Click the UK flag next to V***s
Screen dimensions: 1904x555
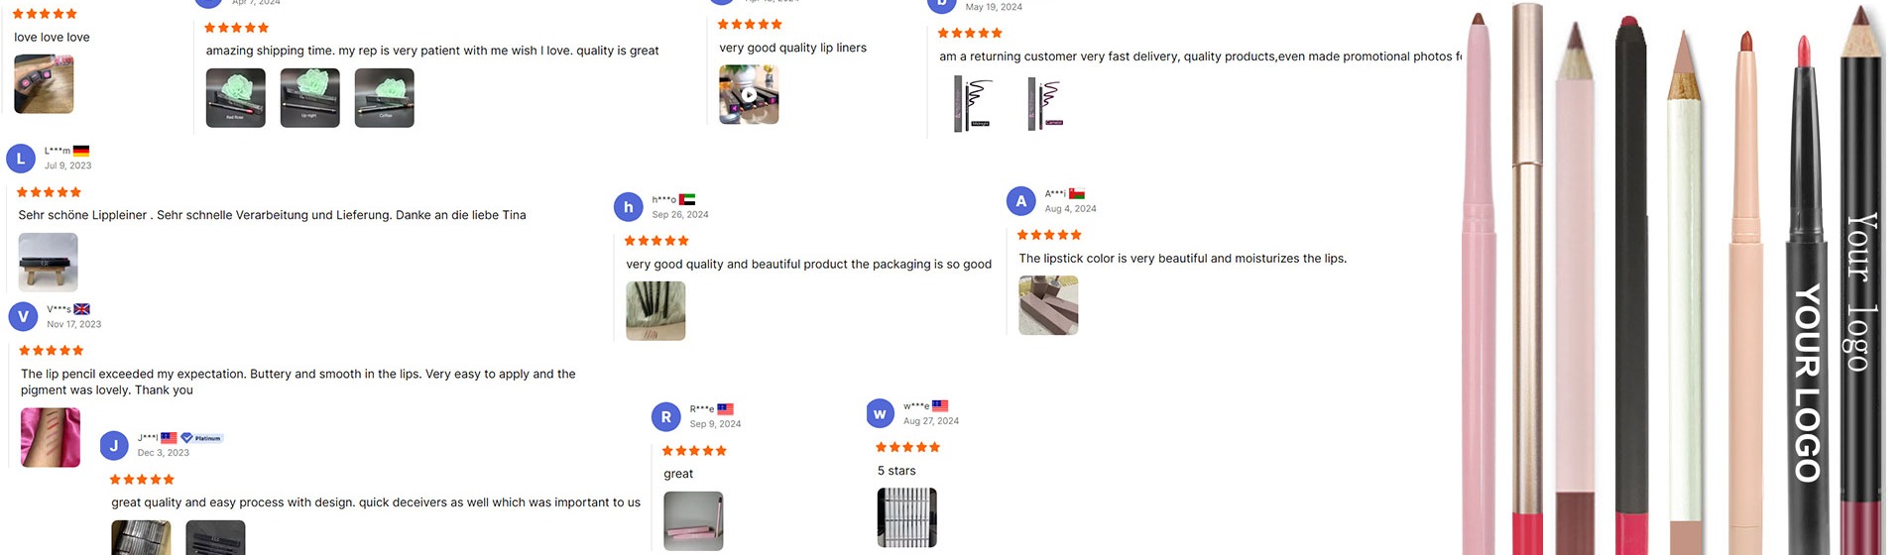(x=82, y=309)
